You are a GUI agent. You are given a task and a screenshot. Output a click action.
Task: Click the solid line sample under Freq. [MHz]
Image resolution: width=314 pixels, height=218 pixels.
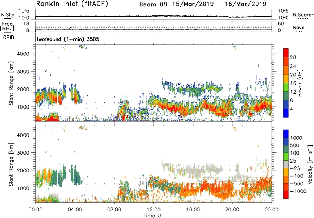(x=7, y=32)
